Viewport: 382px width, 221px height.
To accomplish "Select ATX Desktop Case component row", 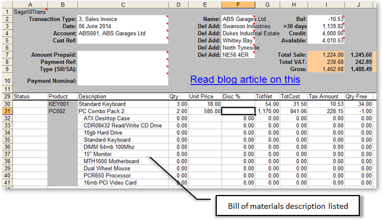I will point(123,119).
